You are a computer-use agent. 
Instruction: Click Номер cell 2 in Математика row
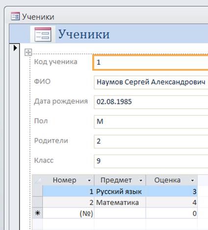point(68,203)
